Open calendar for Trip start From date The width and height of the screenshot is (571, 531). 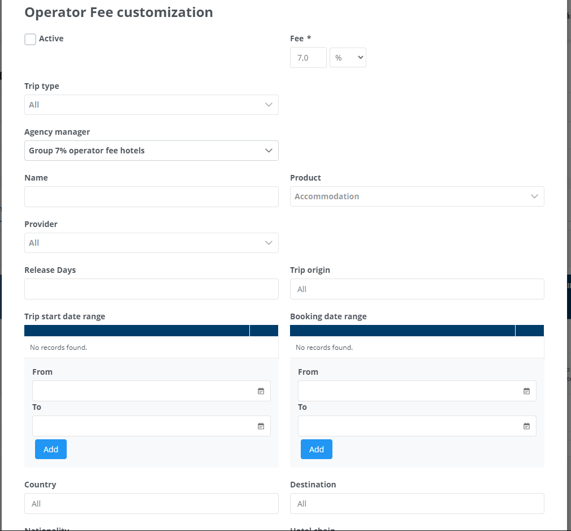(261, 391)
